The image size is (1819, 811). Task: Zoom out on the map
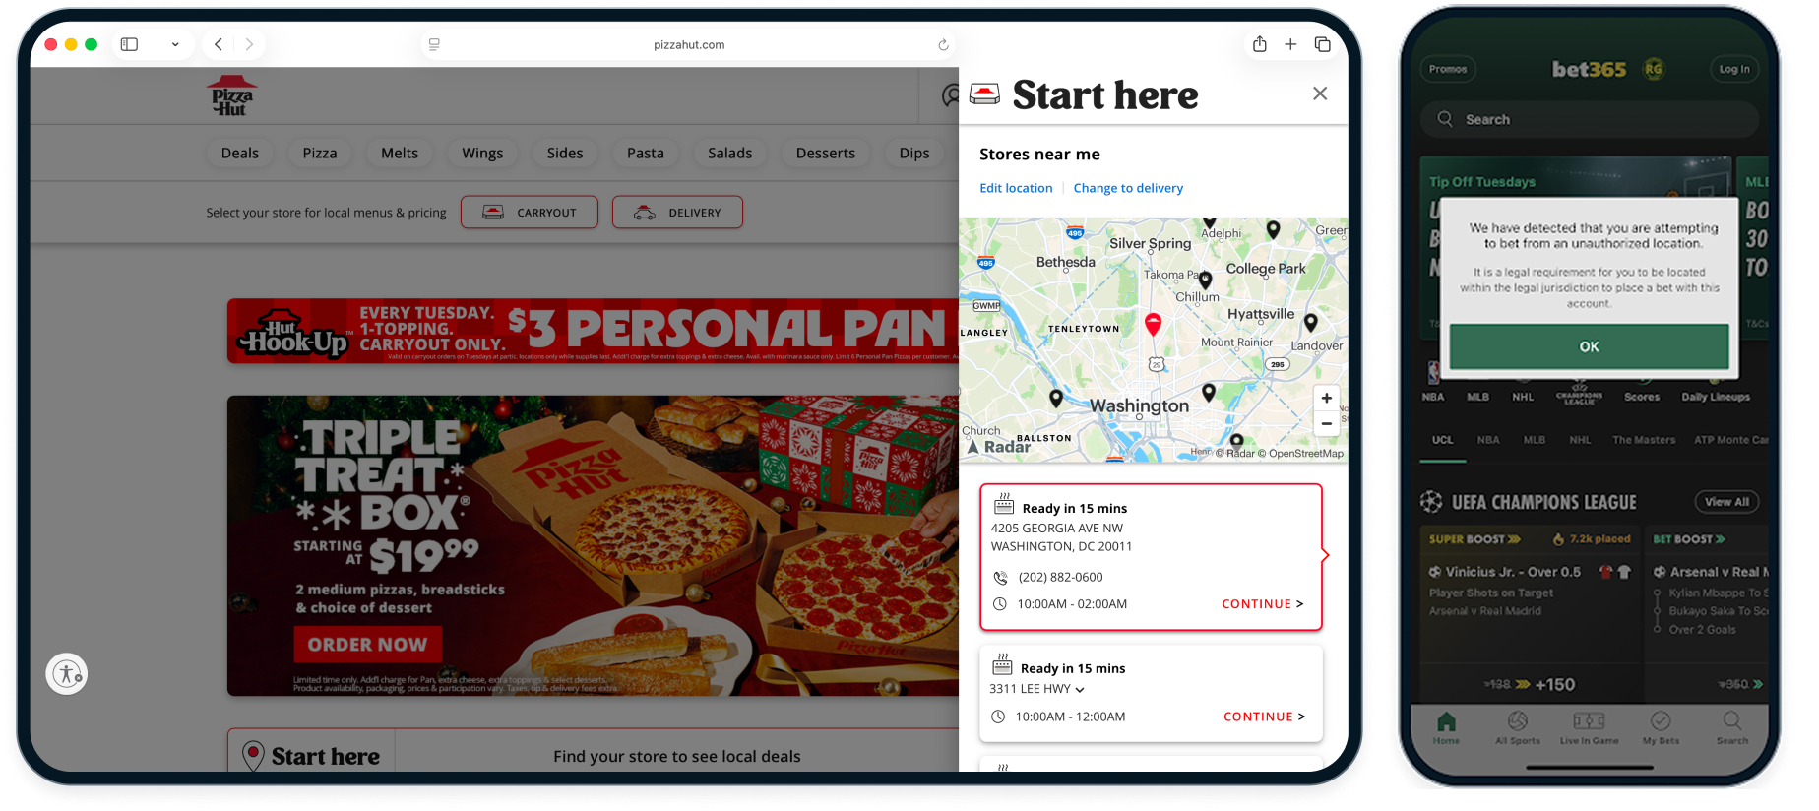click(x=1327, y=423)
